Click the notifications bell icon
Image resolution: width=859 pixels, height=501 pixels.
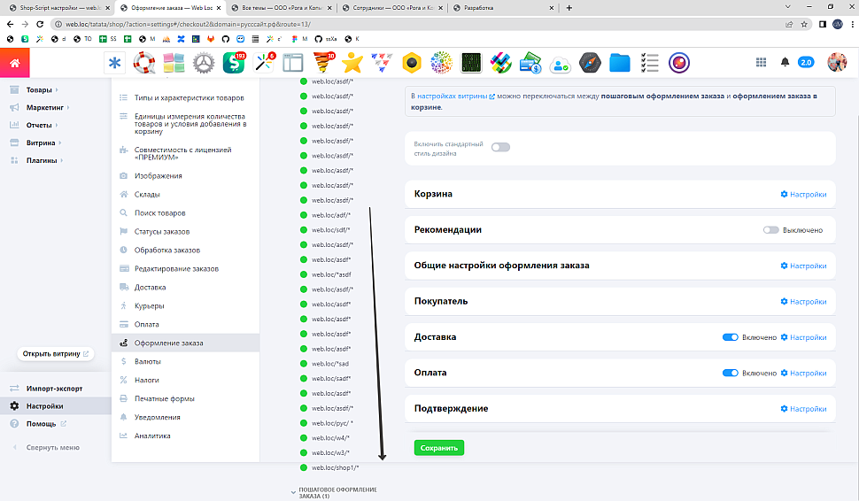[x=785, y=62]
